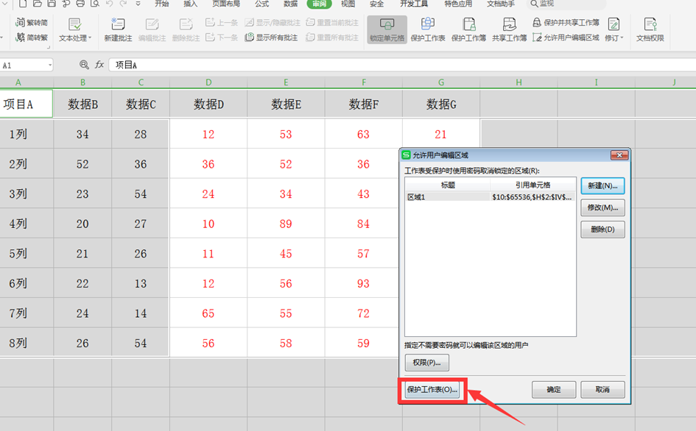Click the 标题 column header in dialog
Image resolution: width=696 pixels, height=431 pixels.
[448, 185]
